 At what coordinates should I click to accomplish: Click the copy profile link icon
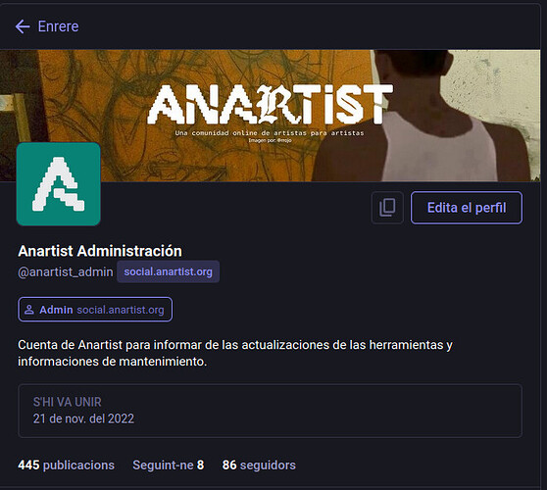pyautogui.click(x=387, y=208)
